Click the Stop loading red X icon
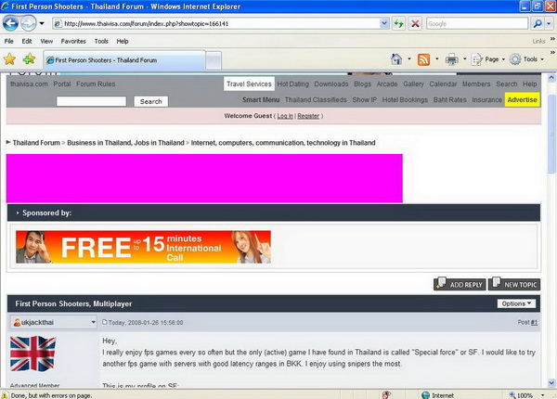The height and width of the screenshot is (399, 557). point(415,24)
